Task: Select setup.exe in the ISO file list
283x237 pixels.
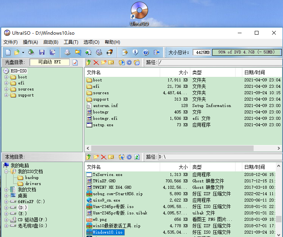Action: point(103,125)
